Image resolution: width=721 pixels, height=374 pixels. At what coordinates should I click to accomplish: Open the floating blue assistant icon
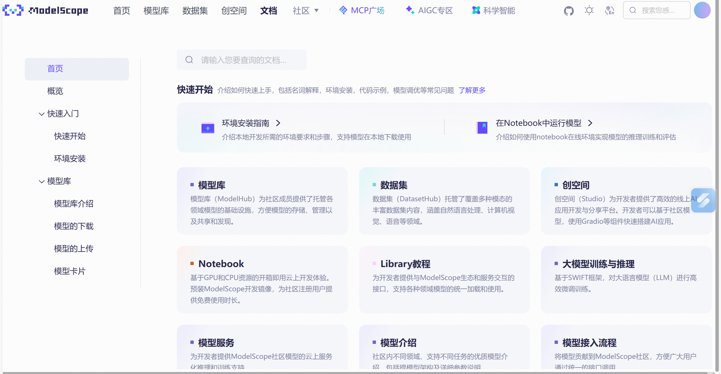tap(703, 200)
